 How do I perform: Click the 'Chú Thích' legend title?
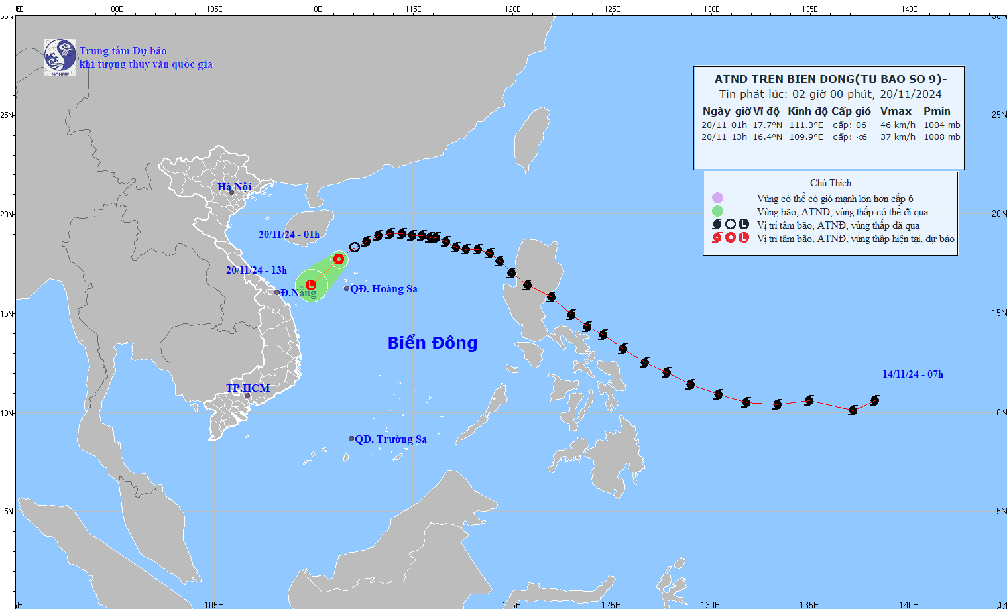tap(831, 183)
